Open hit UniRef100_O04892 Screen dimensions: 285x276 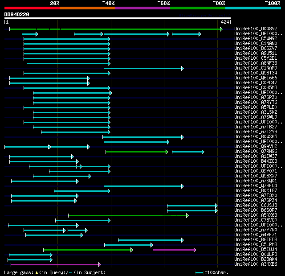[256, 29]
